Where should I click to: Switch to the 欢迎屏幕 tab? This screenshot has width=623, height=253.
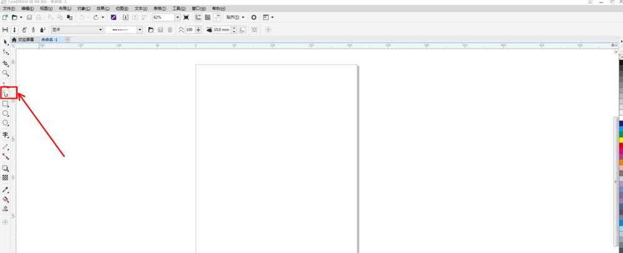tap(26, 39)
